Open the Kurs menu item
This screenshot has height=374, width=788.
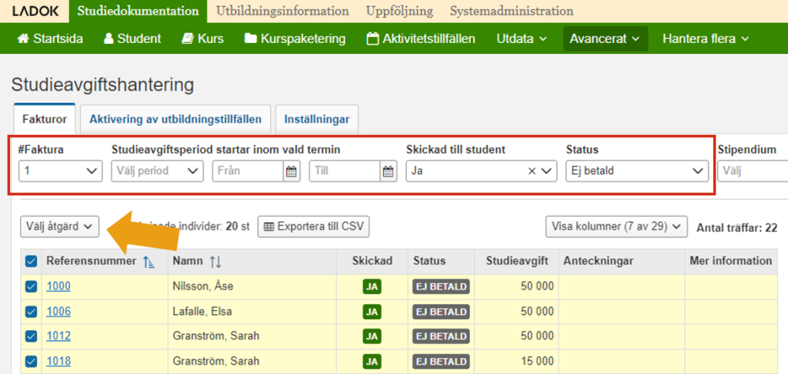[x=202, y=38]
